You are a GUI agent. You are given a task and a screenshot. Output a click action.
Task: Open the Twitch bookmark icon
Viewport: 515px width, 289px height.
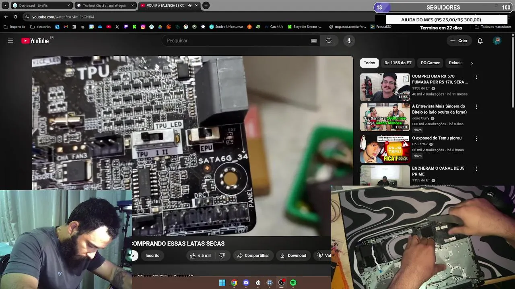126,27
